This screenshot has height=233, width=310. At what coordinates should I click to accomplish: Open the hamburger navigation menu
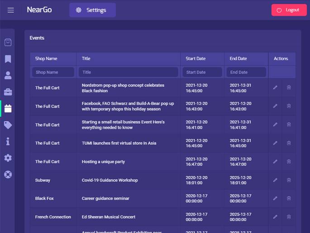click(11, 10)
